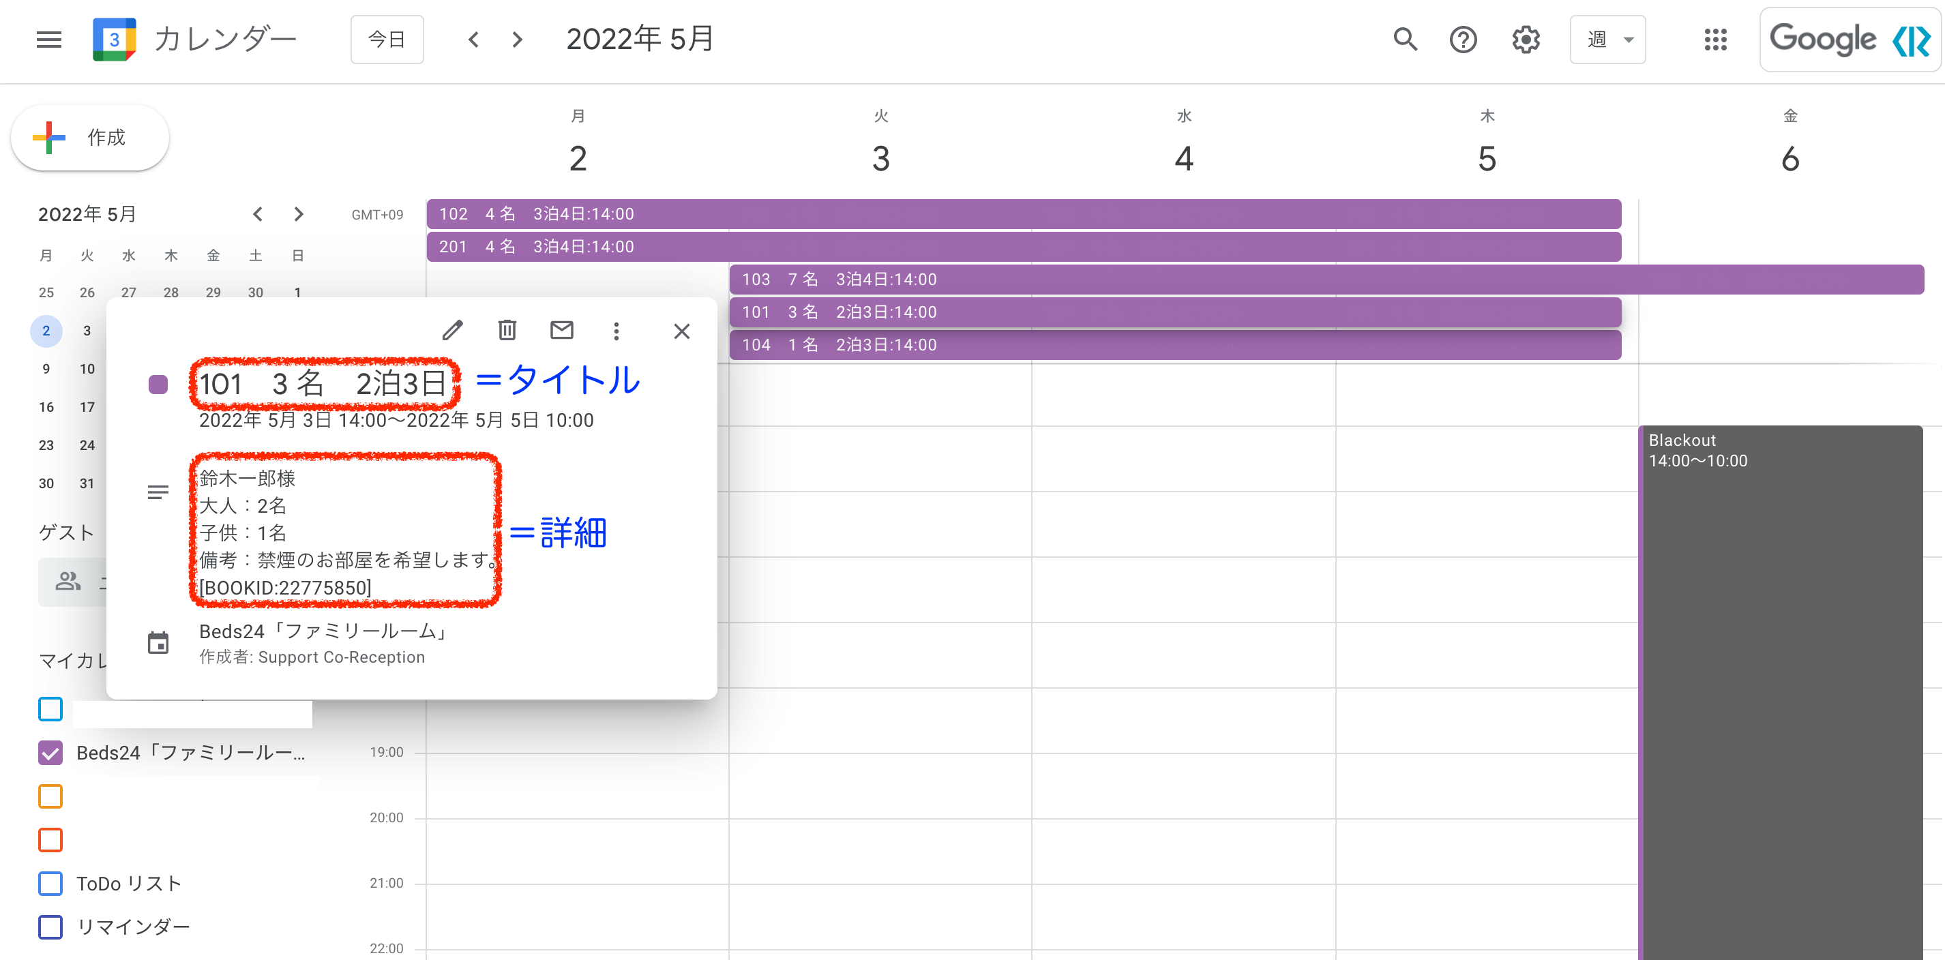This screenshot has width=1945, height=960.
Task: Toggle the リマインダー checkbox
Action: coord(50,926)
